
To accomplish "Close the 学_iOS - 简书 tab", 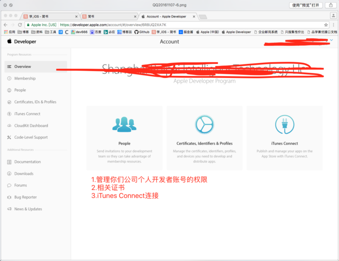I will (77, 16).
